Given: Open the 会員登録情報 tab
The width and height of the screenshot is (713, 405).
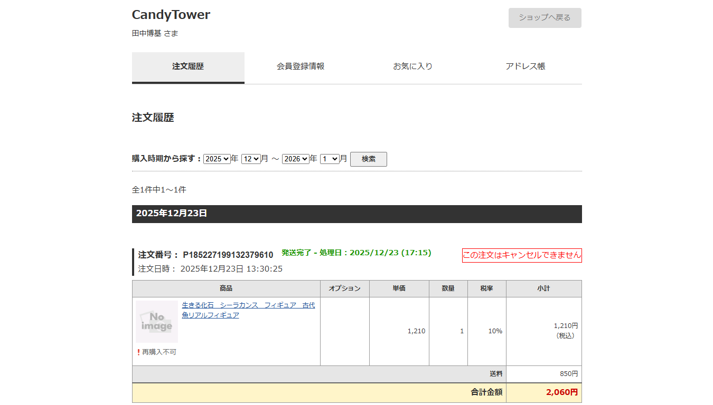Looking at the screenshot, I should coord(300,67).
